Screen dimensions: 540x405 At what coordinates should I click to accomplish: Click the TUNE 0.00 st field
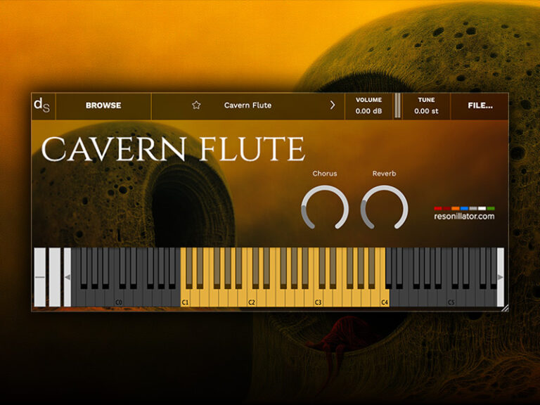point(426,106)
